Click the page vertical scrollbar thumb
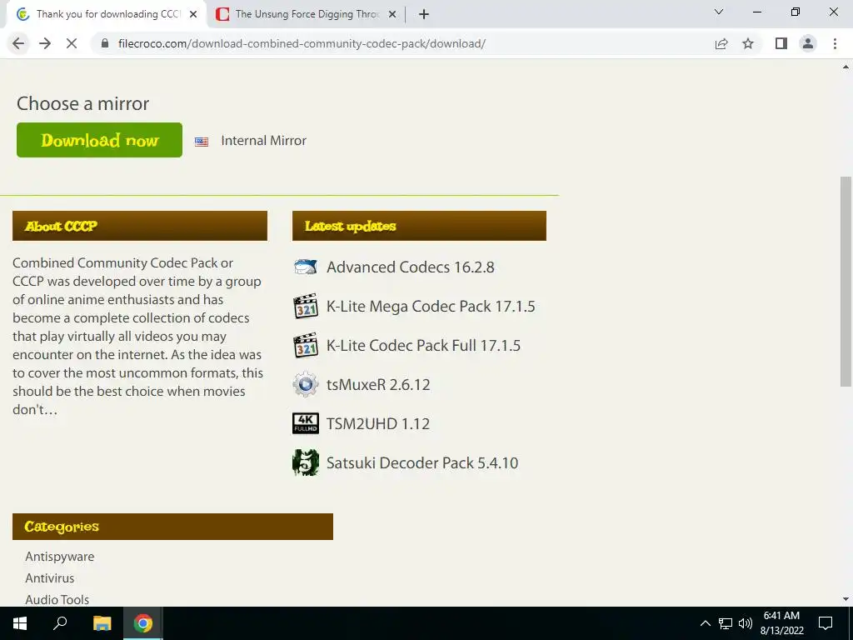Viewport: 853px width, 640px height. point(846,282)
